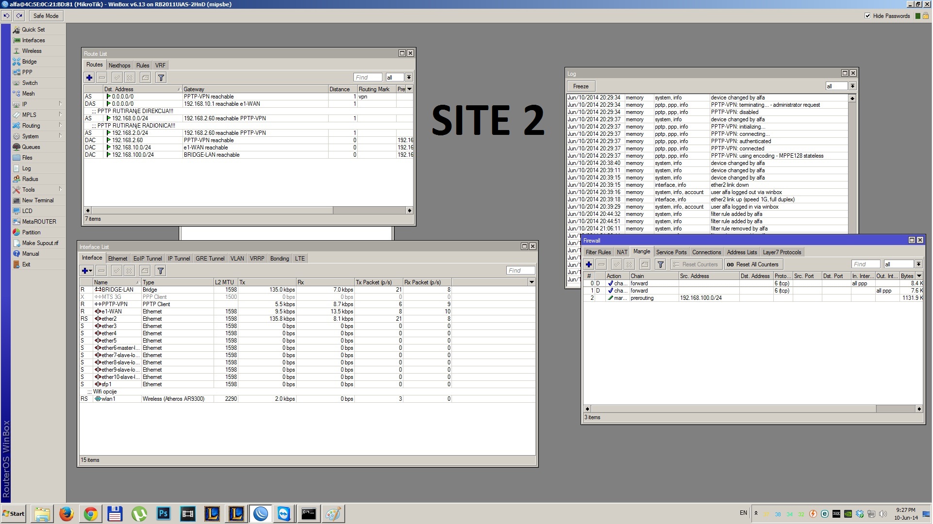Screen dimensions: 933x524
Task: Open Wireless from the sidebar
Action: 32,51
